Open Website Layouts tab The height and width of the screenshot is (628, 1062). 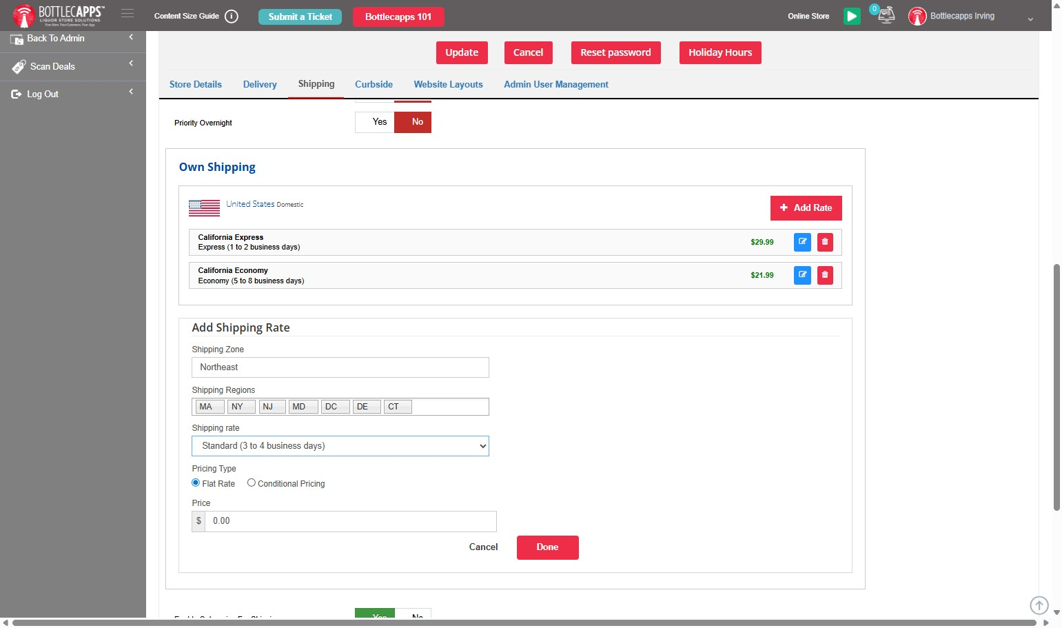tap(448, 85)
